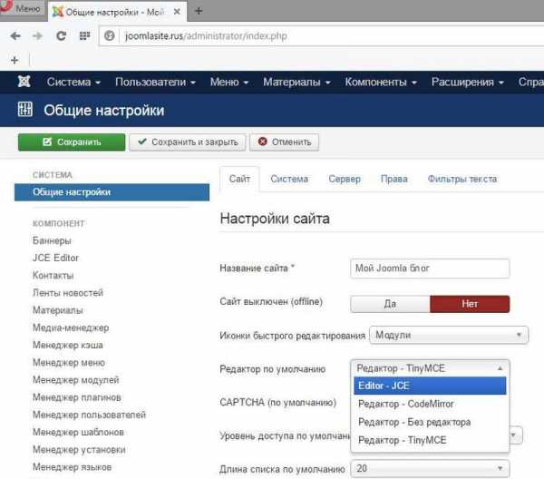Open the Материалы top menu
This screenshot has width=544, height=479.
coord(296,82)
